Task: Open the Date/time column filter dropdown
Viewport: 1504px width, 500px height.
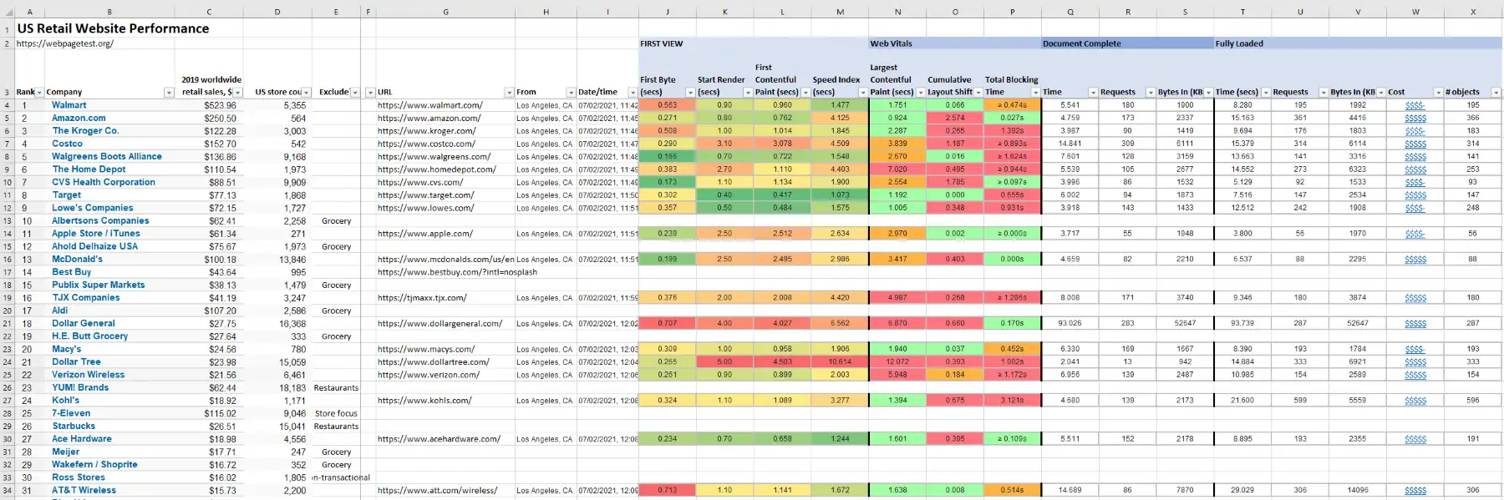Action: pyautogui.click(x=633, y=93)
